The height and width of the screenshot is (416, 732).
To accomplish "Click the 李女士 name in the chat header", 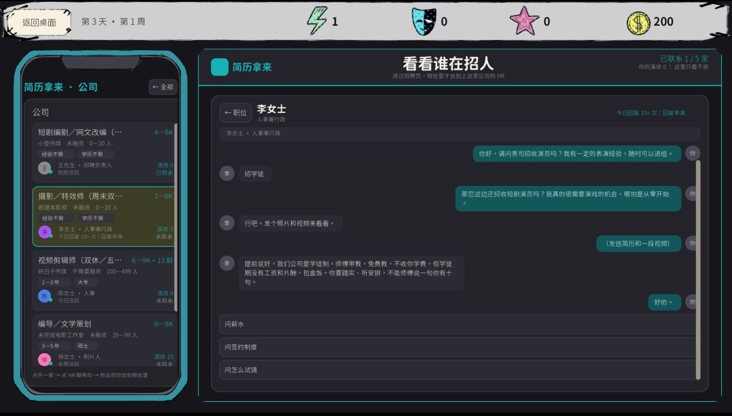I will pos(271,109).
